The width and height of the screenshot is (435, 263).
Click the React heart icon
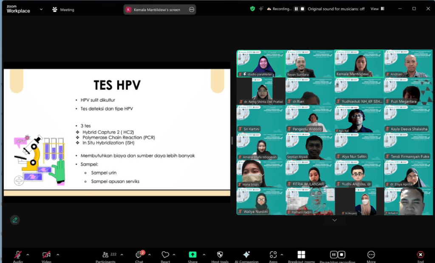pyautogui.click(x=165, y=255)
